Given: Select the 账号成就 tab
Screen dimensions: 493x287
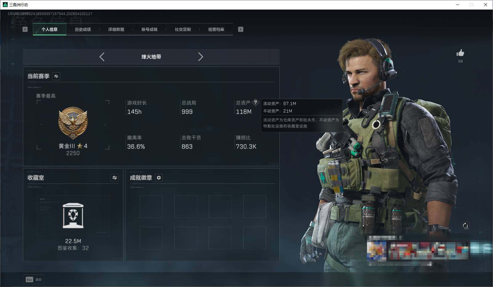Looking at the screenshot, I should coord(149,29).
